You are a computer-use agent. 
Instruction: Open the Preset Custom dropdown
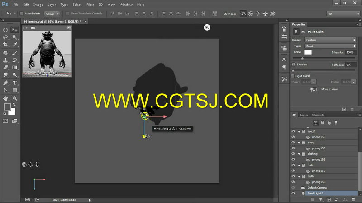(330, 40)
